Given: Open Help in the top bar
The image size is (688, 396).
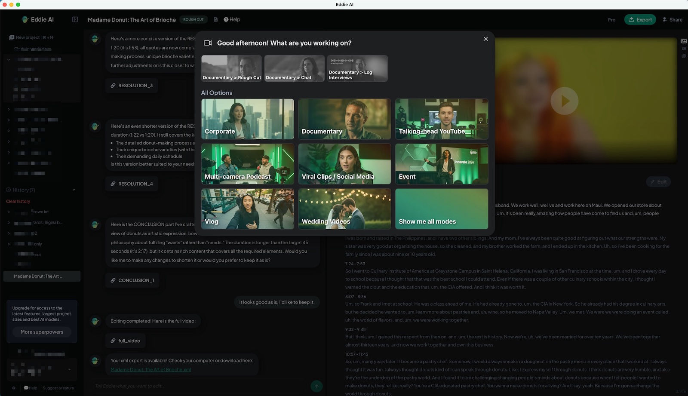Looking at the screenshot, I should point(232,19).
